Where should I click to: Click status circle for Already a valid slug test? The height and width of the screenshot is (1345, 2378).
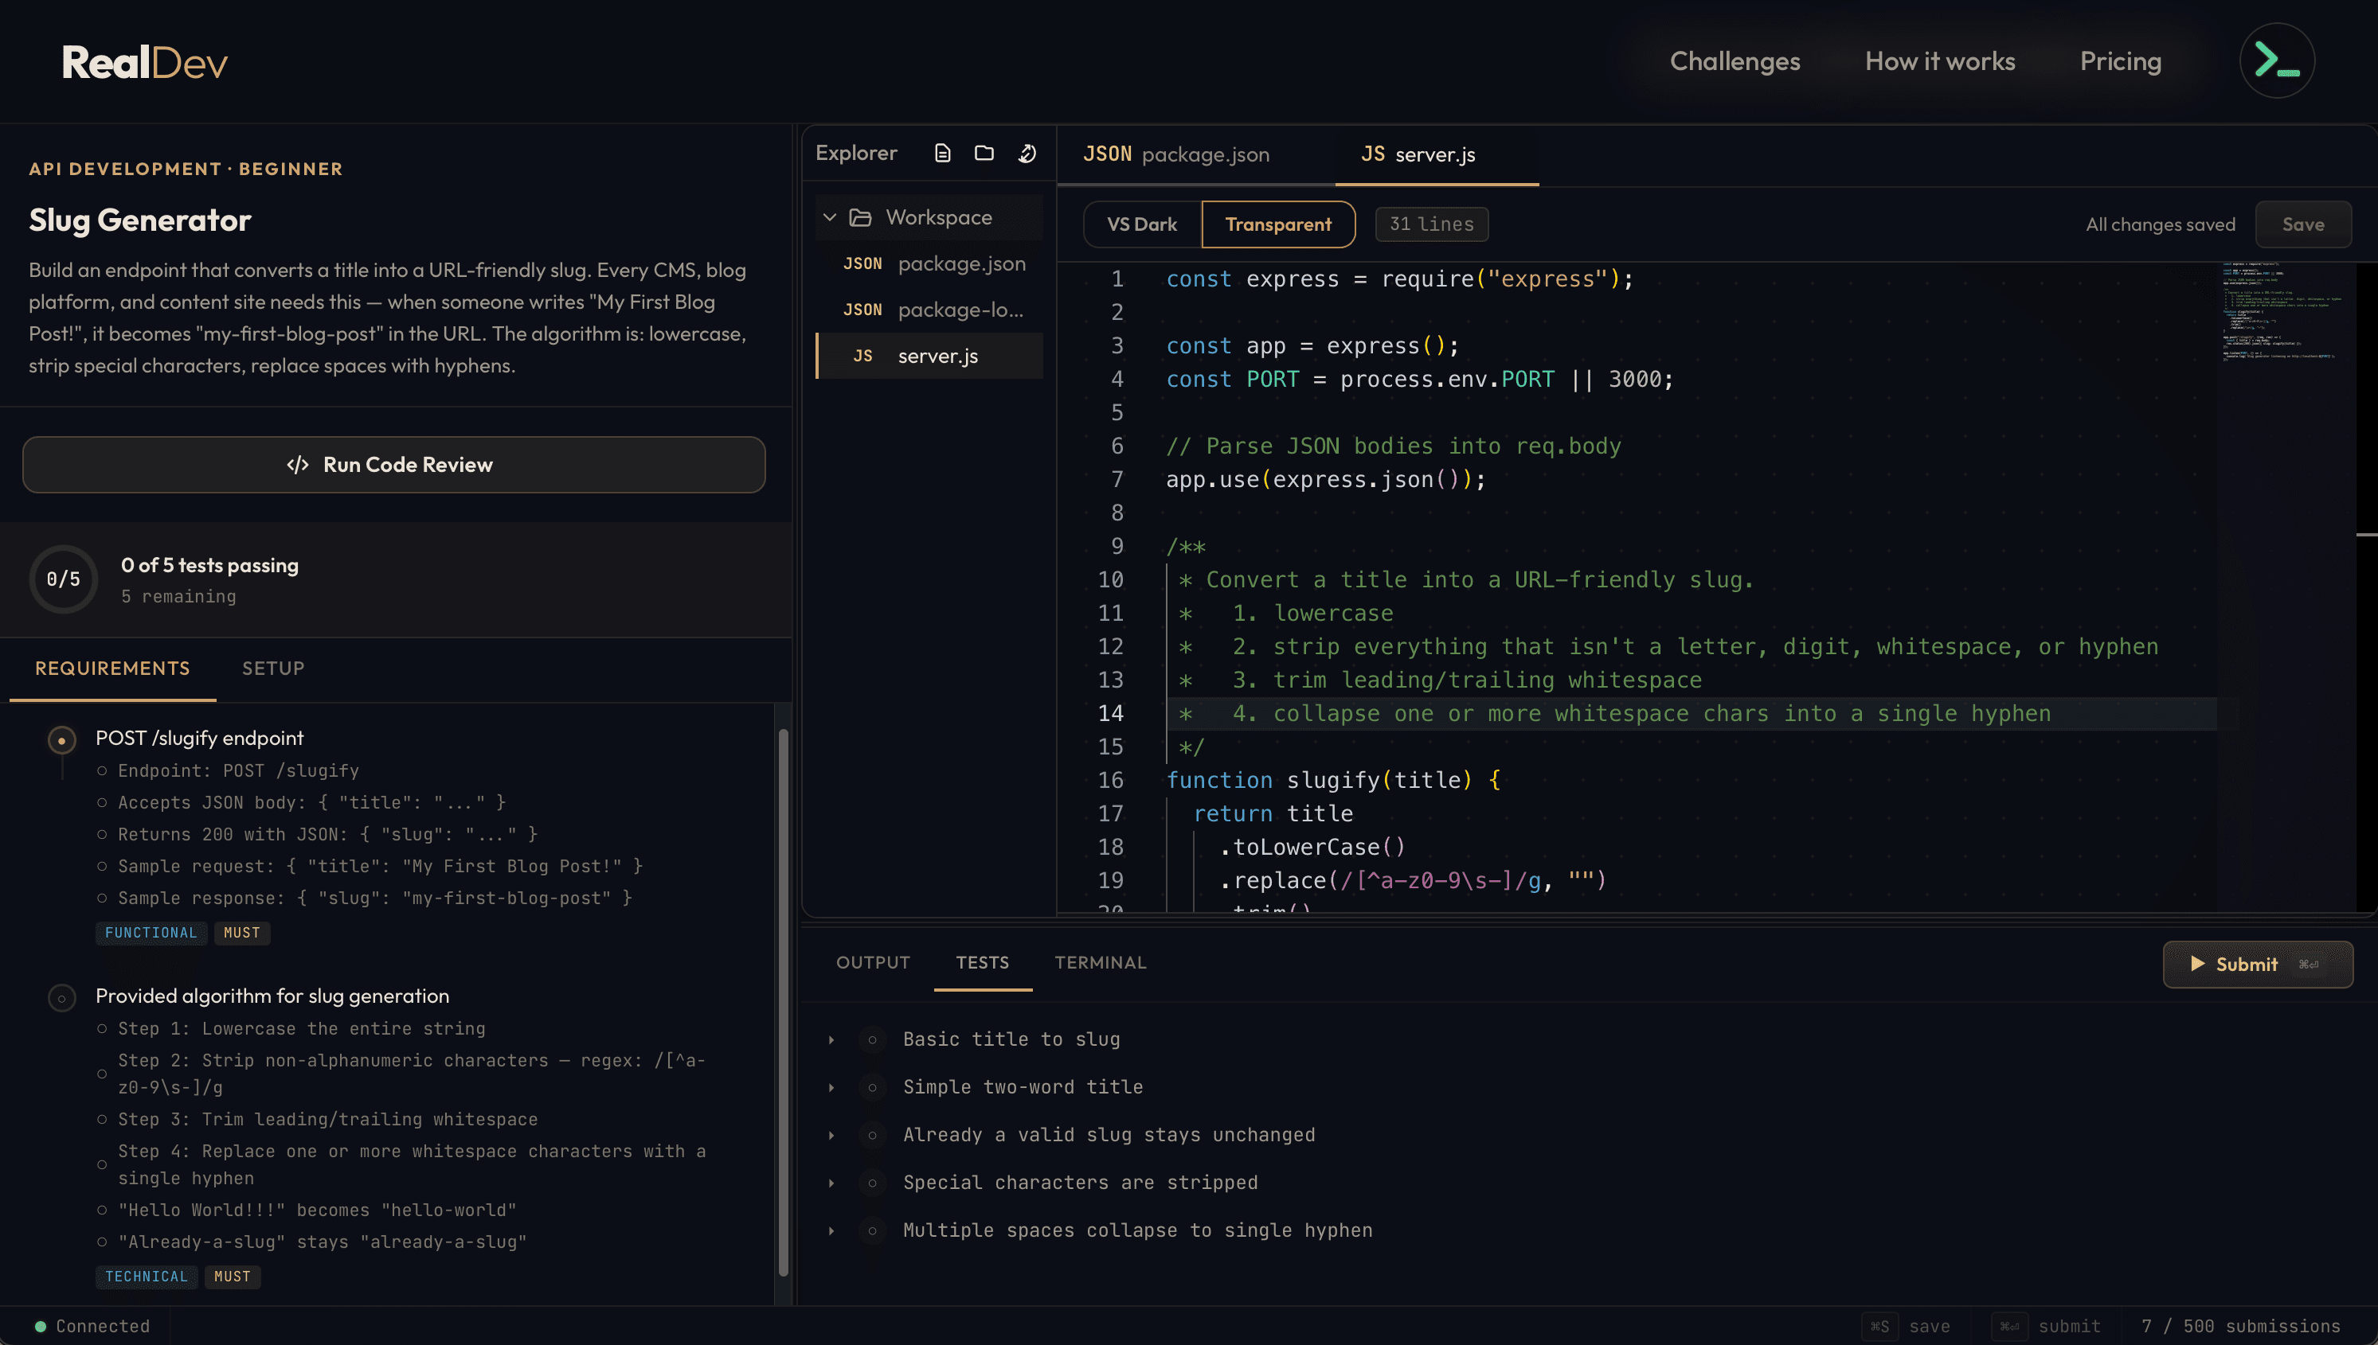(x=871, y=1136)
